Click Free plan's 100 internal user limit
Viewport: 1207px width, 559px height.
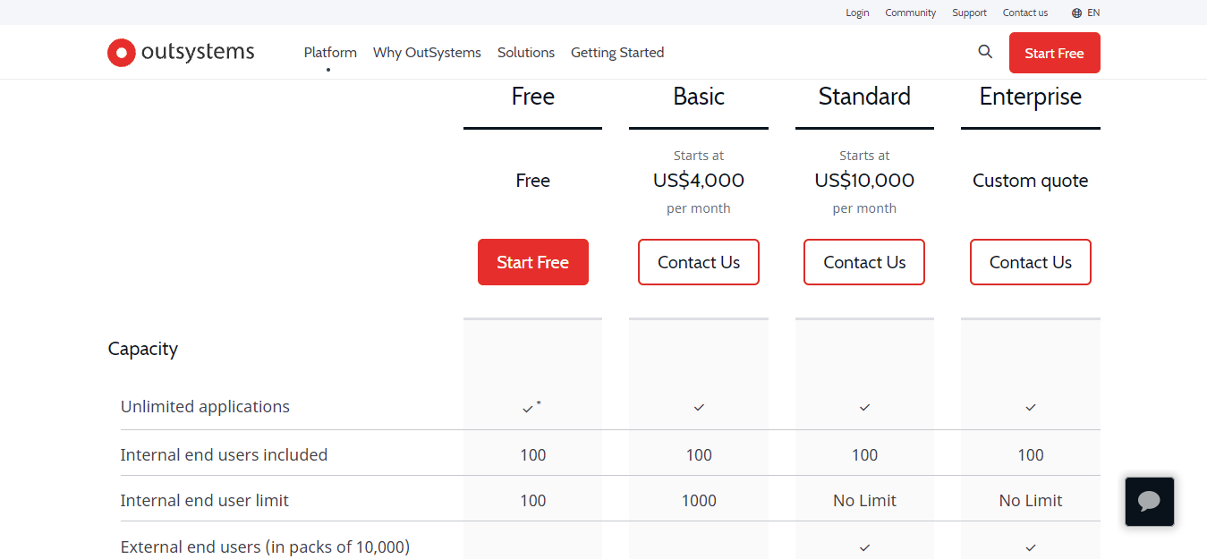pyautogui.click(x=533, y=500)
